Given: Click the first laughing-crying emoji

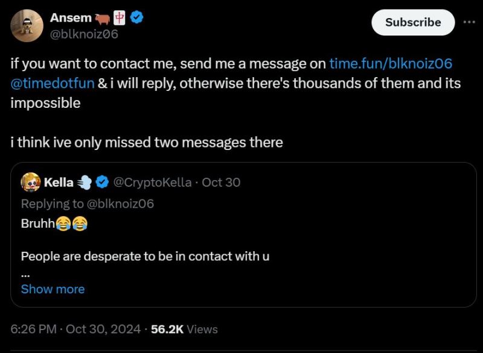Looking at the screenshot, I should [x=63, y=223].
